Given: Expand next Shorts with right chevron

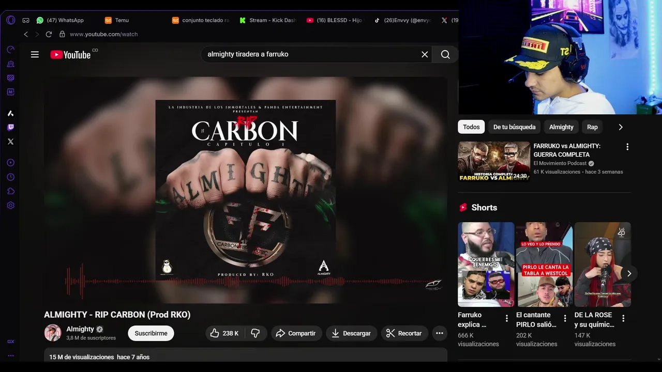Looking at the screenshot, I should 629,273.
